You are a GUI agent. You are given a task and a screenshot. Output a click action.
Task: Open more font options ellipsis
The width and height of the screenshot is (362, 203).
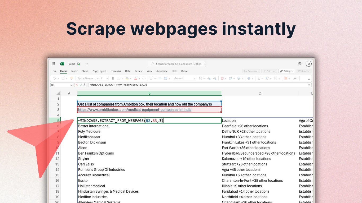click(144, 78)
